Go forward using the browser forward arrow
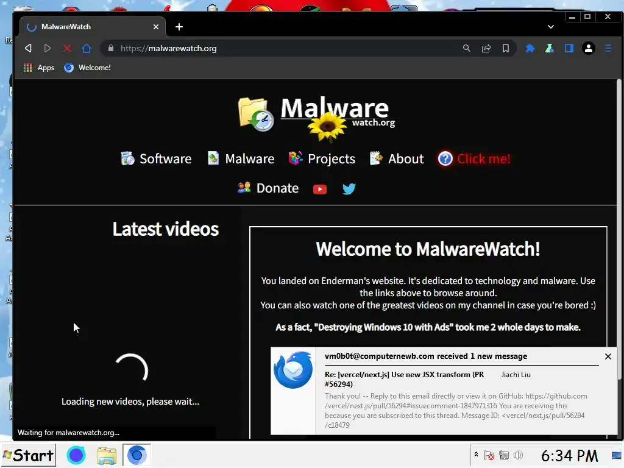 pos(48,49)
